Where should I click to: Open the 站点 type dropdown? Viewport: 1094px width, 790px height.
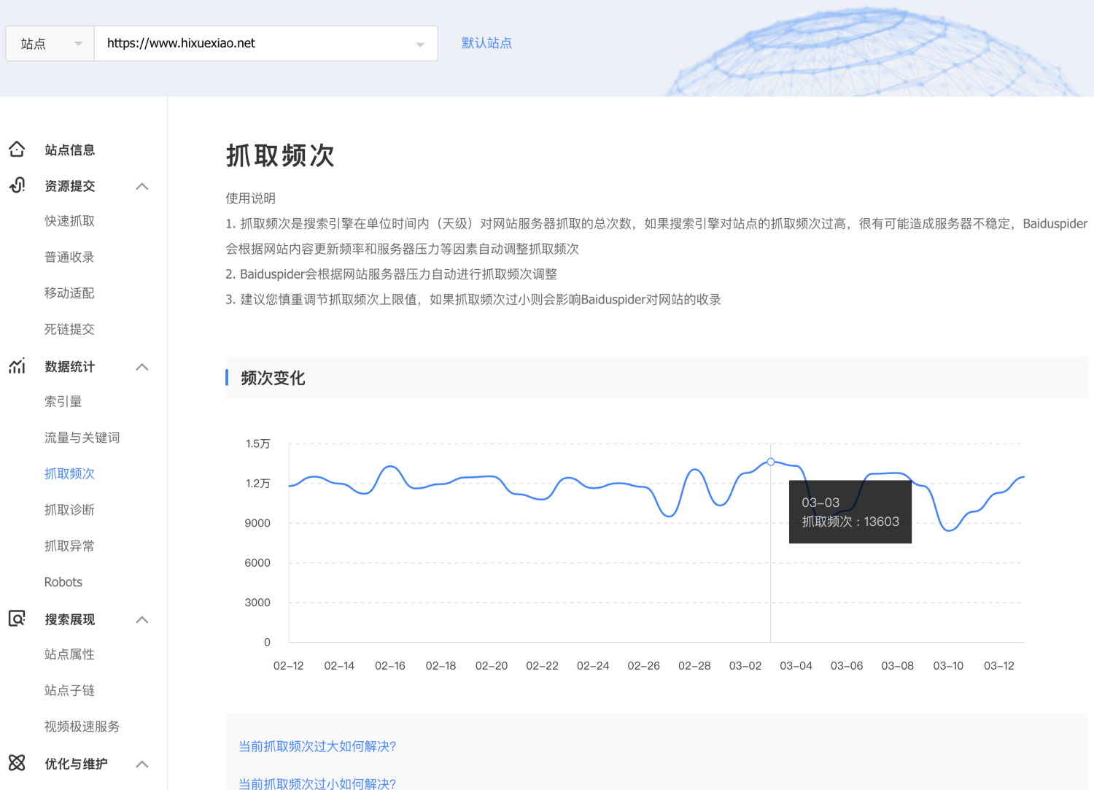click(x=50, y=44)
